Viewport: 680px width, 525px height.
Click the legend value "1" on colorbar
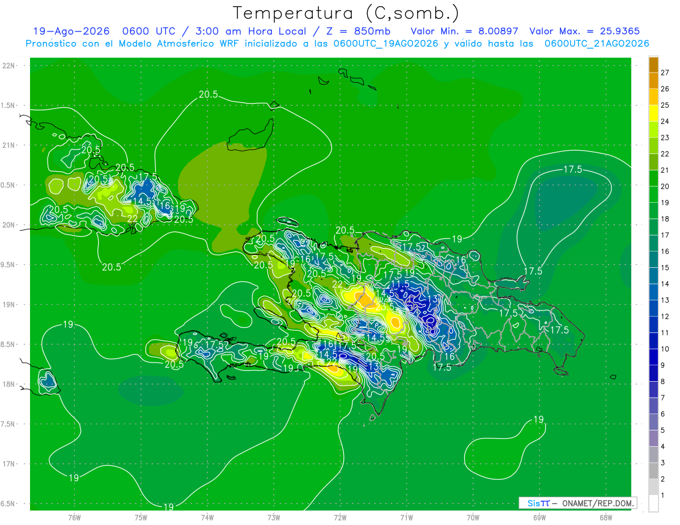tap(662, 496)
